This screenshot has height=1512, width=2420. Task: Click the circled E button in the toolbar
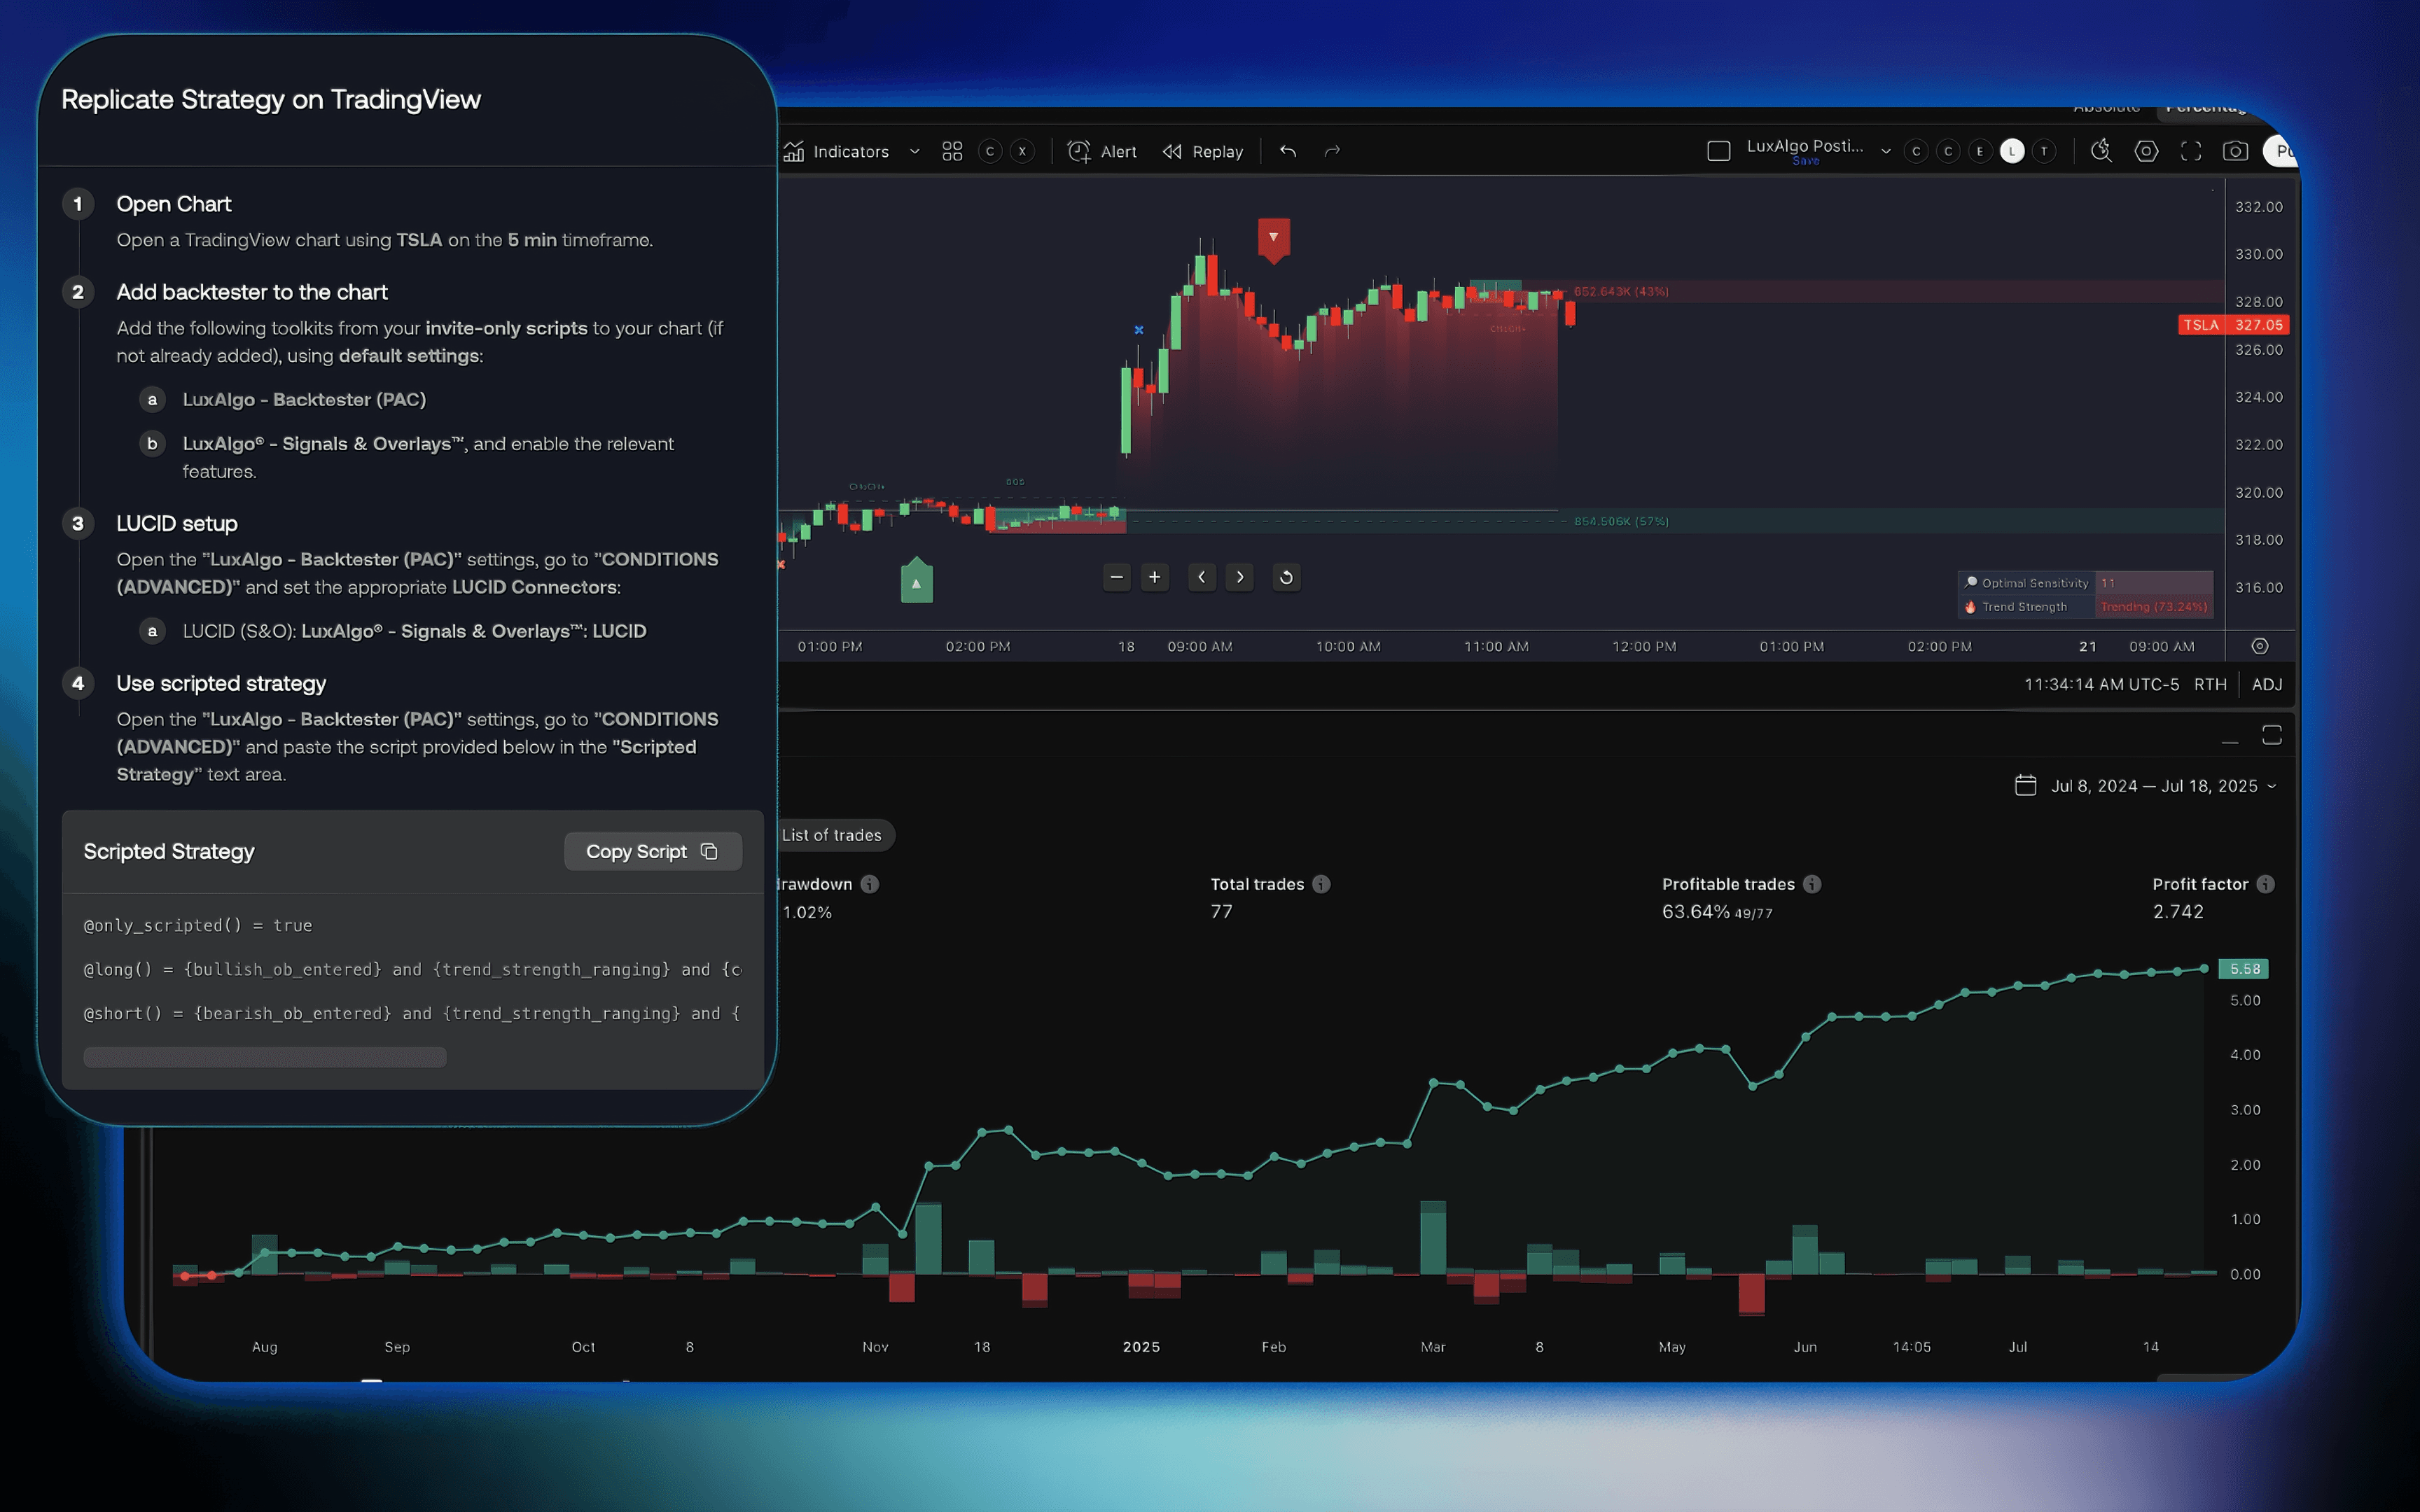(x=1980, y=151)
